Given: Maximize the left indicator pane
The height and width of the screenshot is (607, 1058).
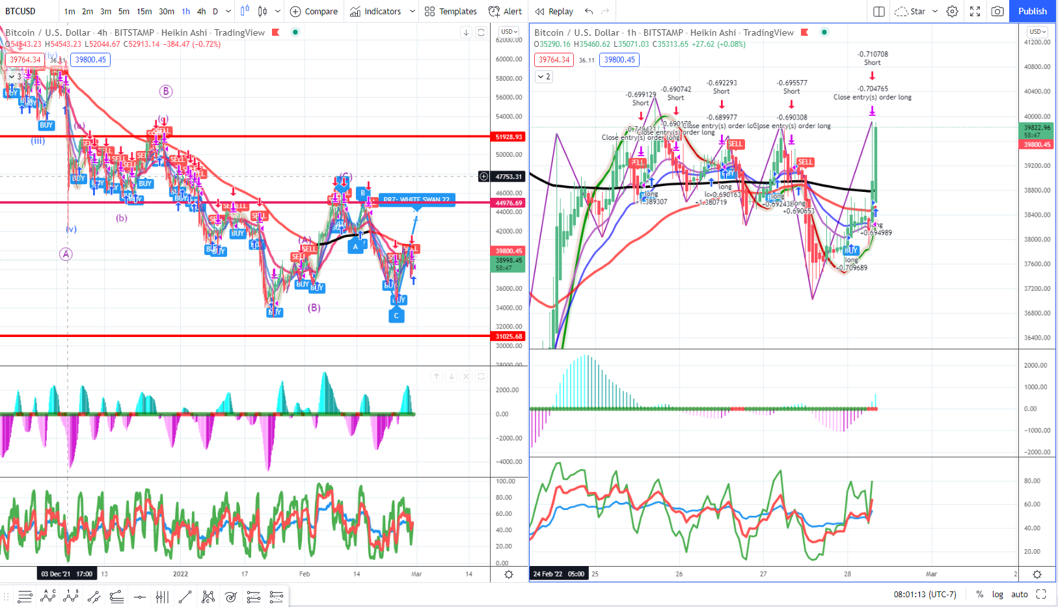Looking at the screenshot, I should (481, 376).
